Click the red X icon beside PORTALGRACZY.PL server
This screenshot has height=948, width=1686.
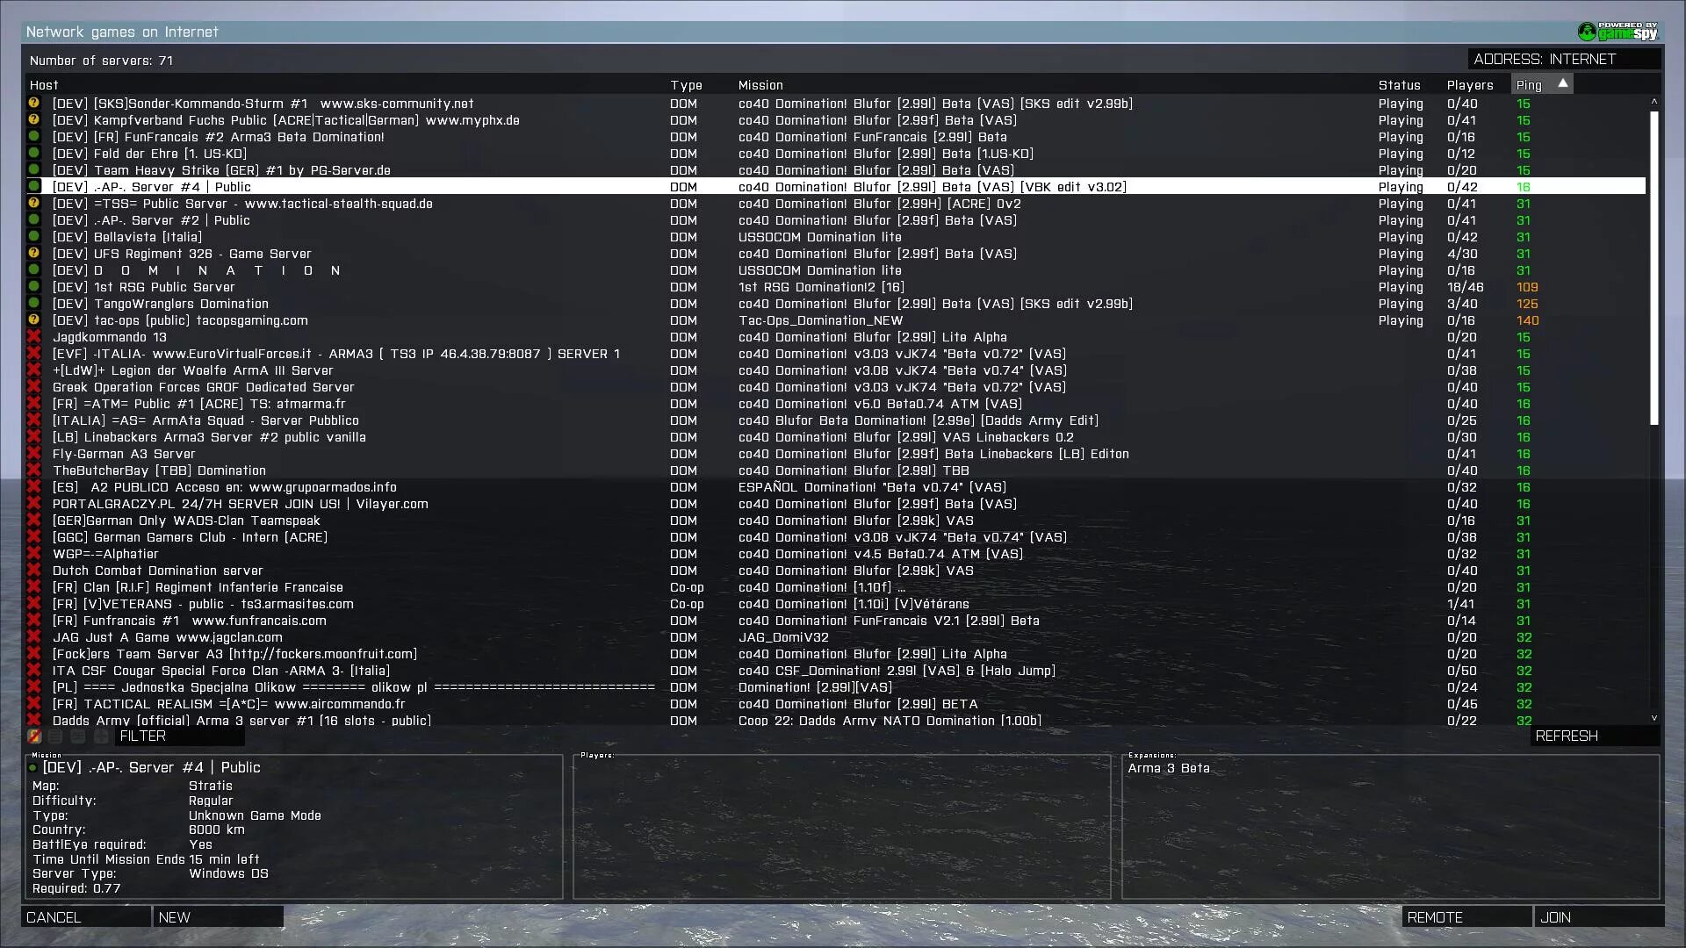tap(34, 504)
